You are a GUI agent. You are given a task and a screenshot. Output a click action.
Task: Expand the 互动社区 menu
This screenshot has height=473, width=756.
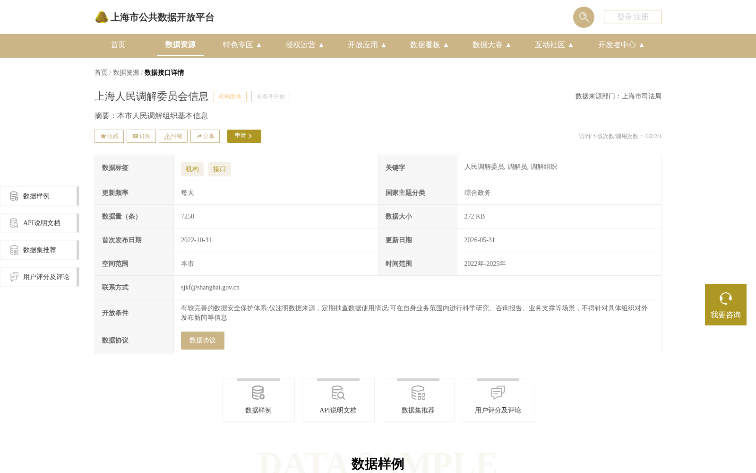(x=554, y=45)
